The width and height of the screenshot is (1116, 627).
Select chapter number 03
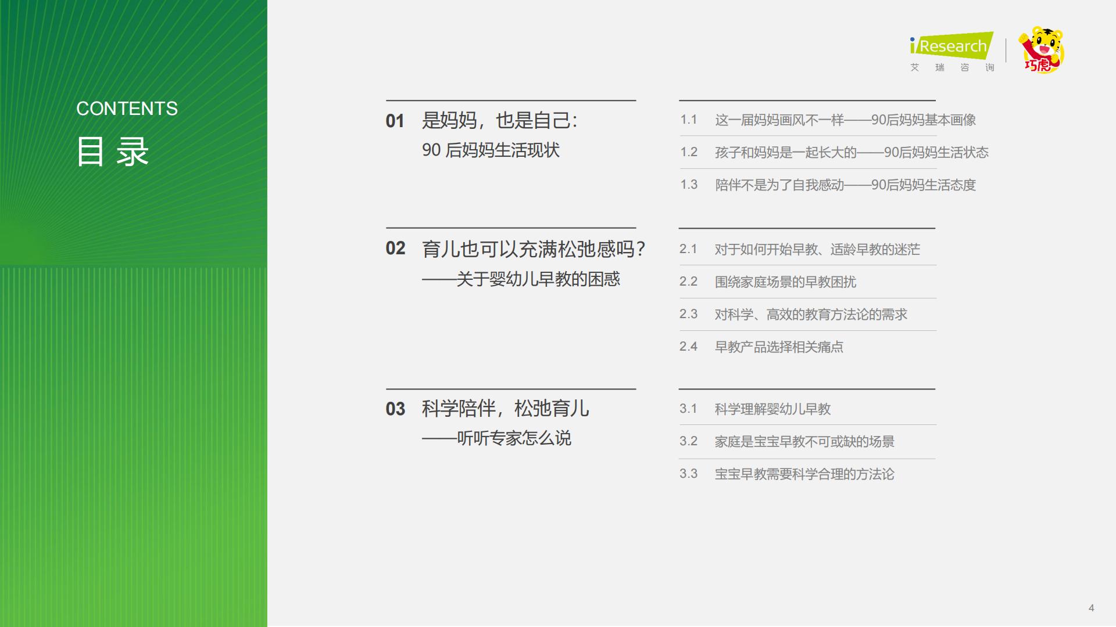tap(395, 409)
